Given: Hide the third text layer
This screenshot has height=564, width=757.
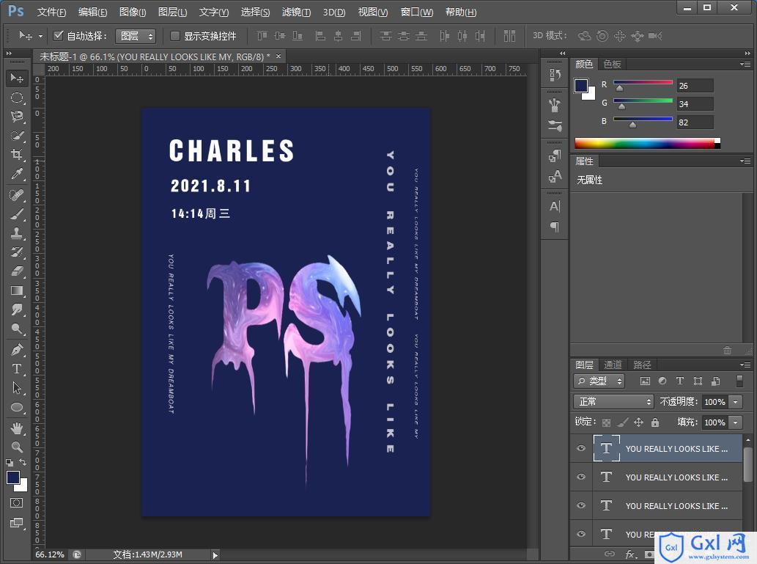Looking at the screenshot, I should [x=581, y=505].
